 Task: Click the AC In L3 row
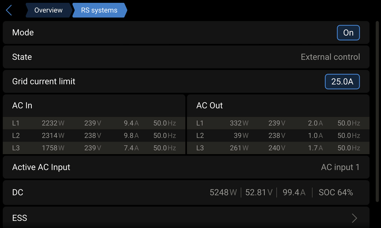(94, 148)
